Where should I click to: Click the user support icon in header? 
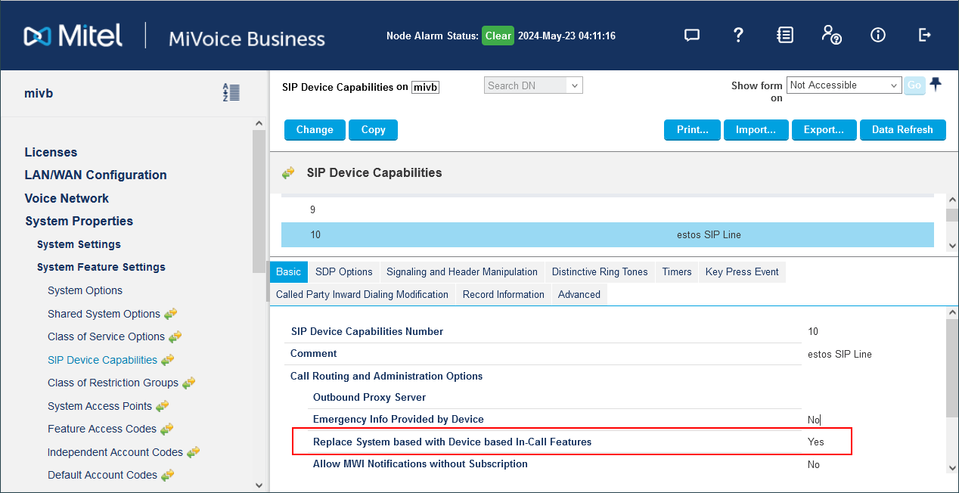click(x=831, y=35)
